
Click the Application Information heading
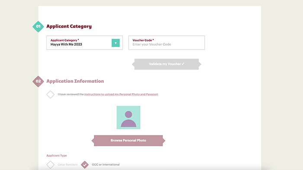[75, 81]
